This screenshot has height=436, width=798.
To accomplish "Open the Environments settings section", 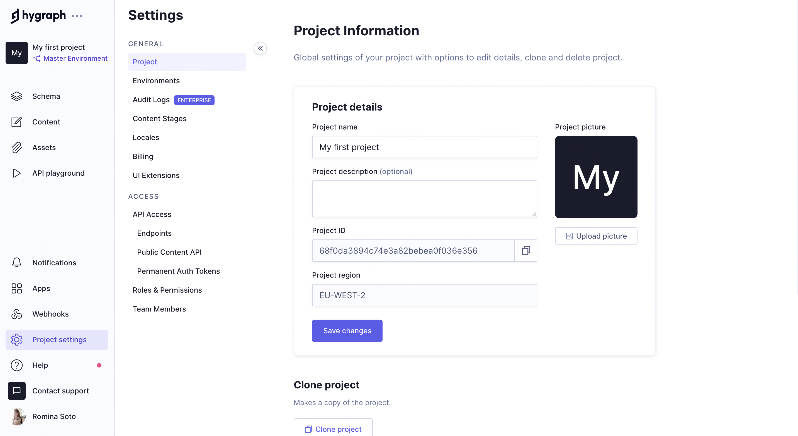I will click(156, 81).
